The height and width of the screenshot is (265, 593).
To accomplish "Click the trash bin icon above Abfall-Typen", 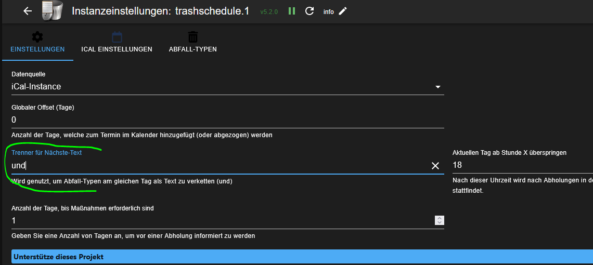I will [193, 37].
